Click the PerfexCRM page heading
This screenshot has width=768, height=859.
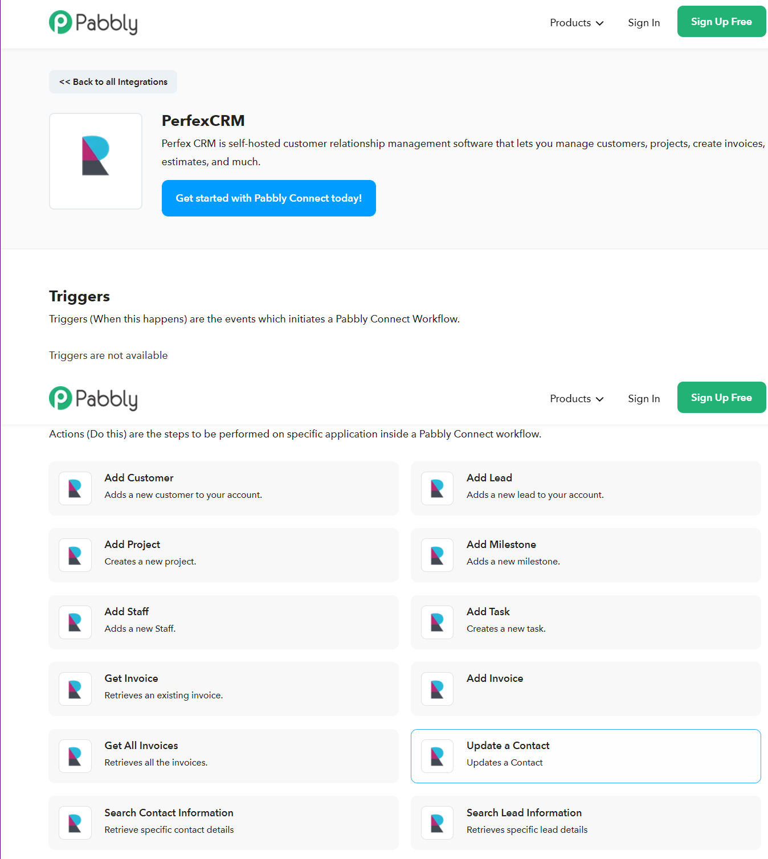(x=203, y=121)
